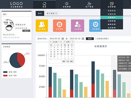Click dark blue 游客 legend swatch
The height and width of the screenshot is (98, 131).
coord(5,72)
